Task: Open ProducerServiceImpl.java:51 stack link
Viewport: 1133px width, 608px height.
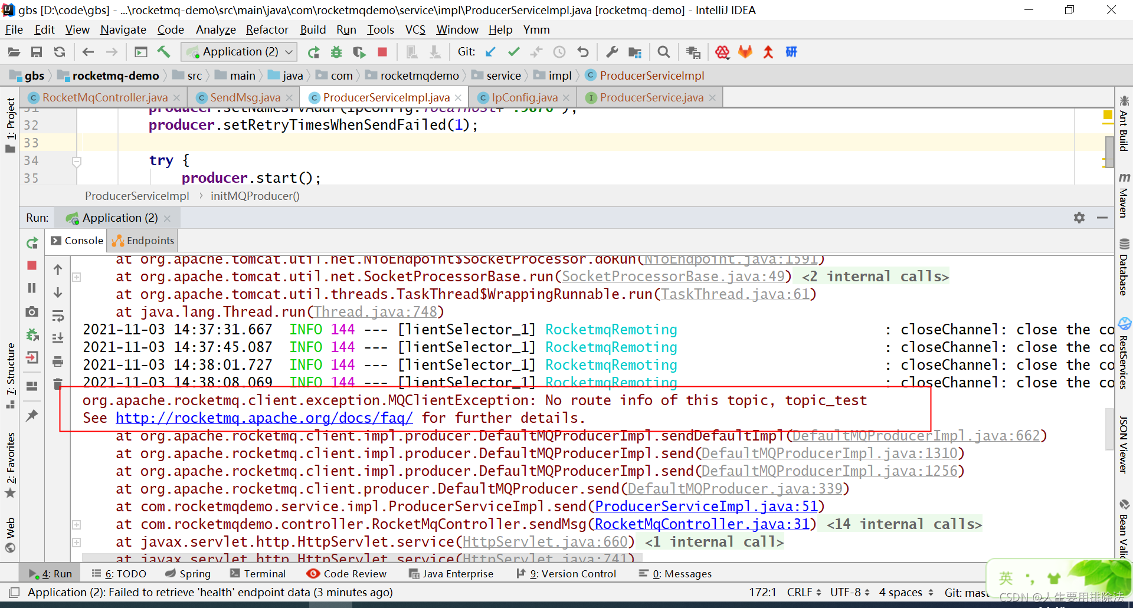Action: 706,507
